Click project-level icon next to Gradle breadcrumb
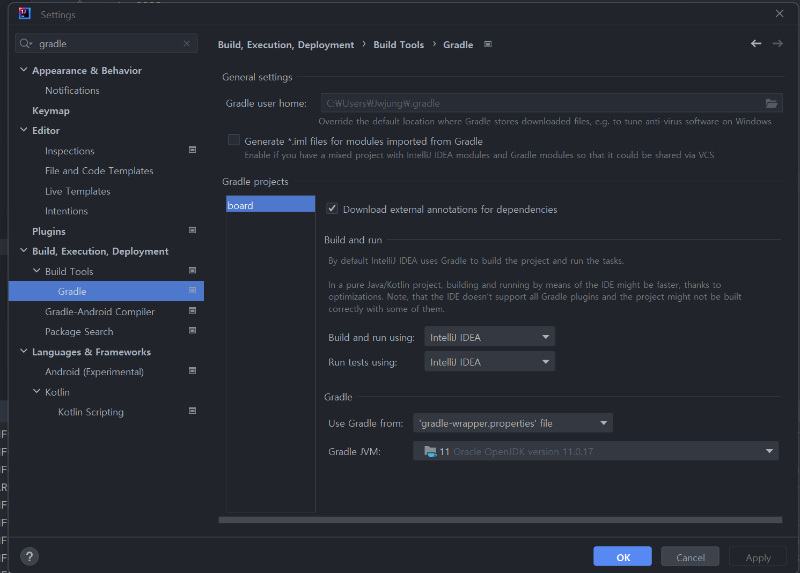Image resolution: width=800 pixels, height=573 pixels. [x=488, y=44]
